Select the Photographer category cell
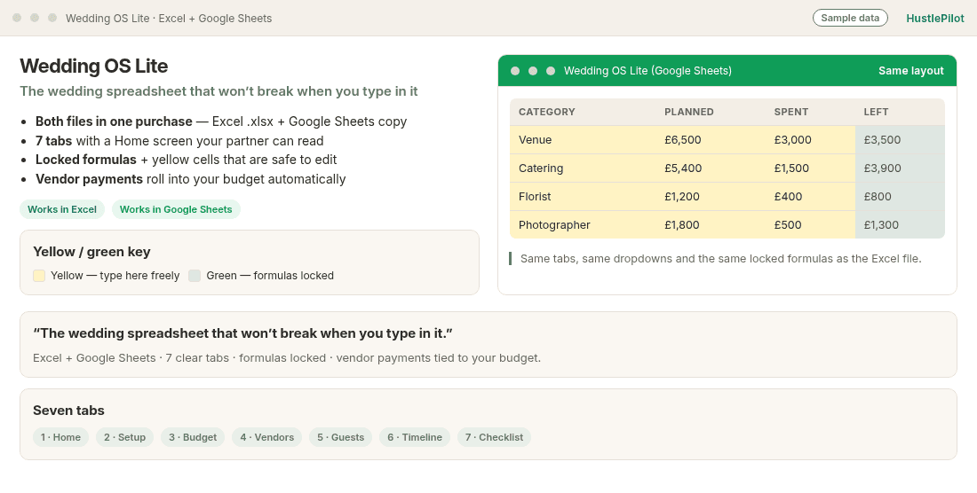Image resolution: width=977 pixels, height=493 pixels. [x=583, y=224]
